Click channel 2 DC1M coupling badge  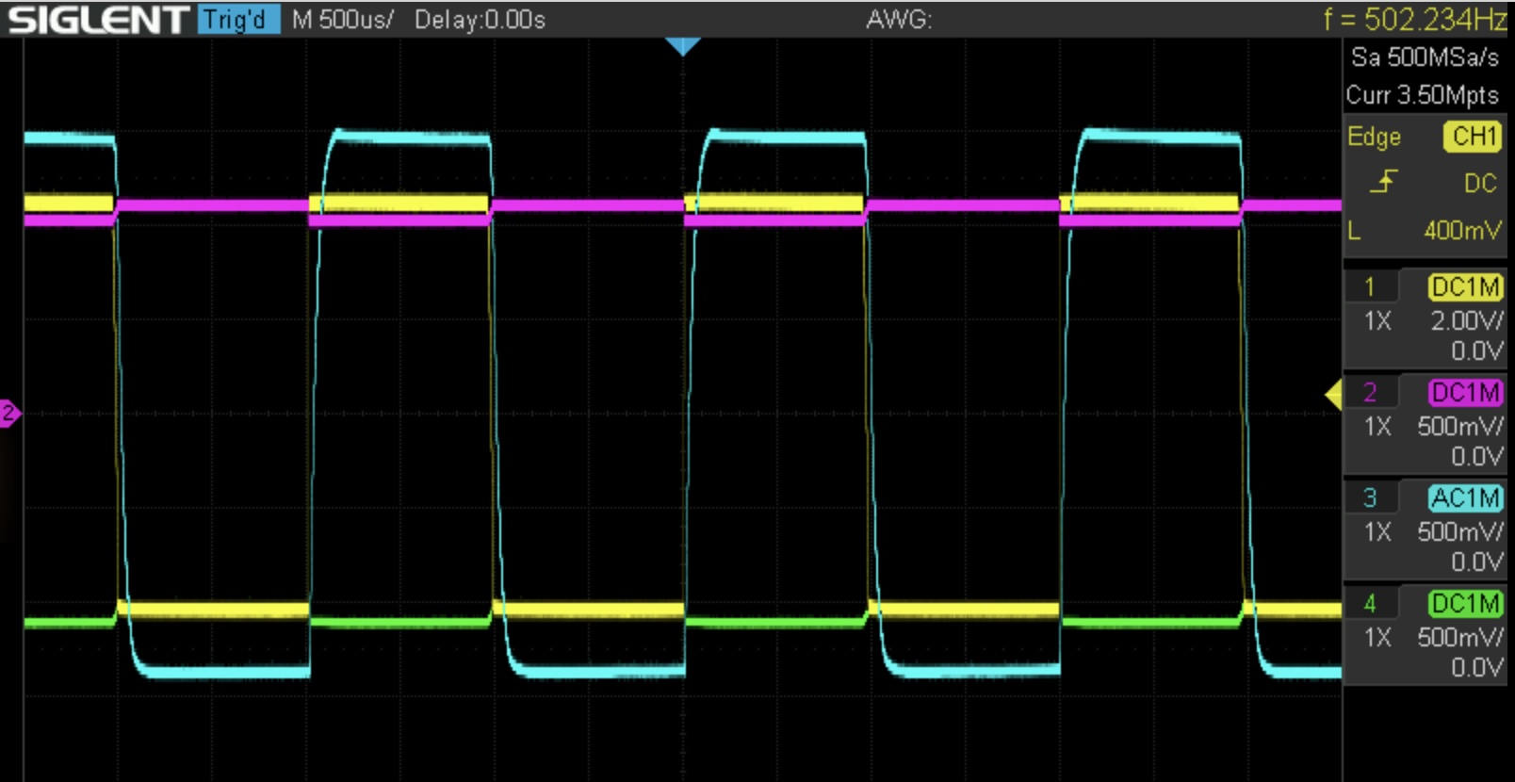click(1465, 392)
